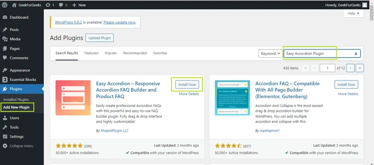Open the Dashboard menu label
Screen dimensions: 374x165
pyautogui.click(x=19, y=18)
